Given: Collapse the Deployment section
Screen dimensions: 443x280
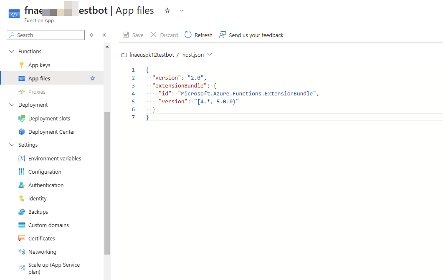Looking at the screenshot, I should click(12, 105).
